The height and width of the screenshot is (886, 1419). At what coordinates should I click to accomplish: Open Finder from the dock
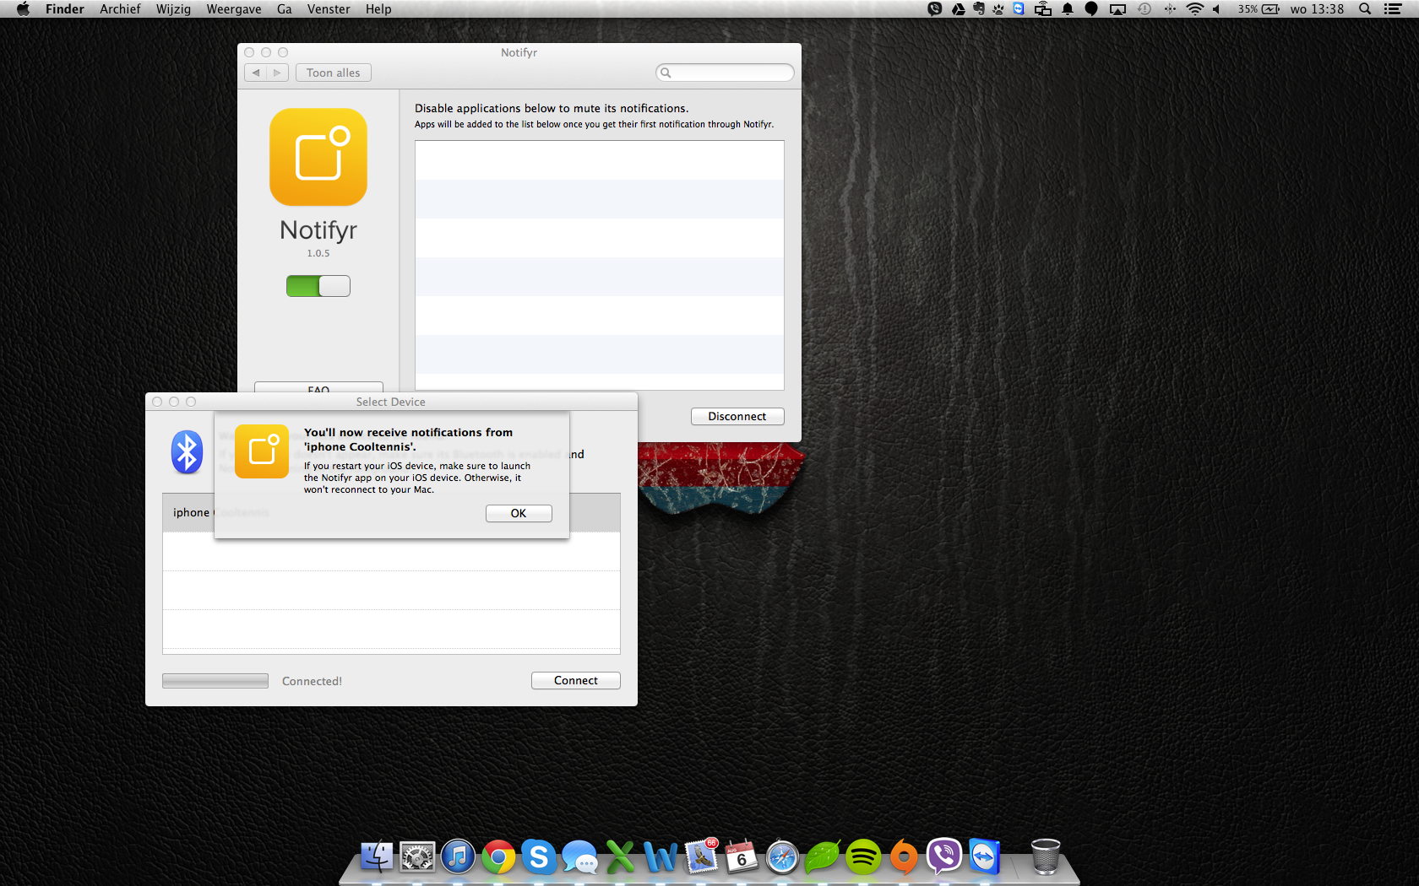[x=377, y=857]
